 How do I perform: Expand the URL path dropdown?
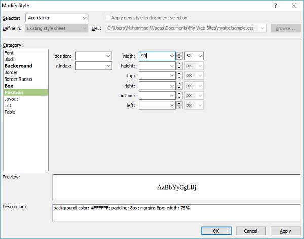point(262,28)
